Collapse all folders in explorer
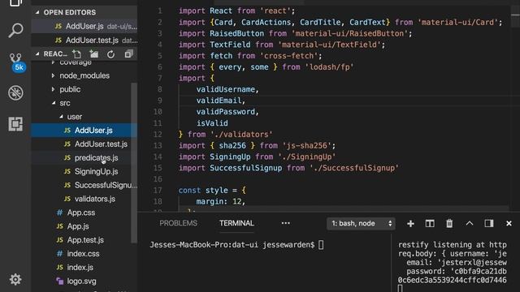The image size is (520, 292). [128, 54]
